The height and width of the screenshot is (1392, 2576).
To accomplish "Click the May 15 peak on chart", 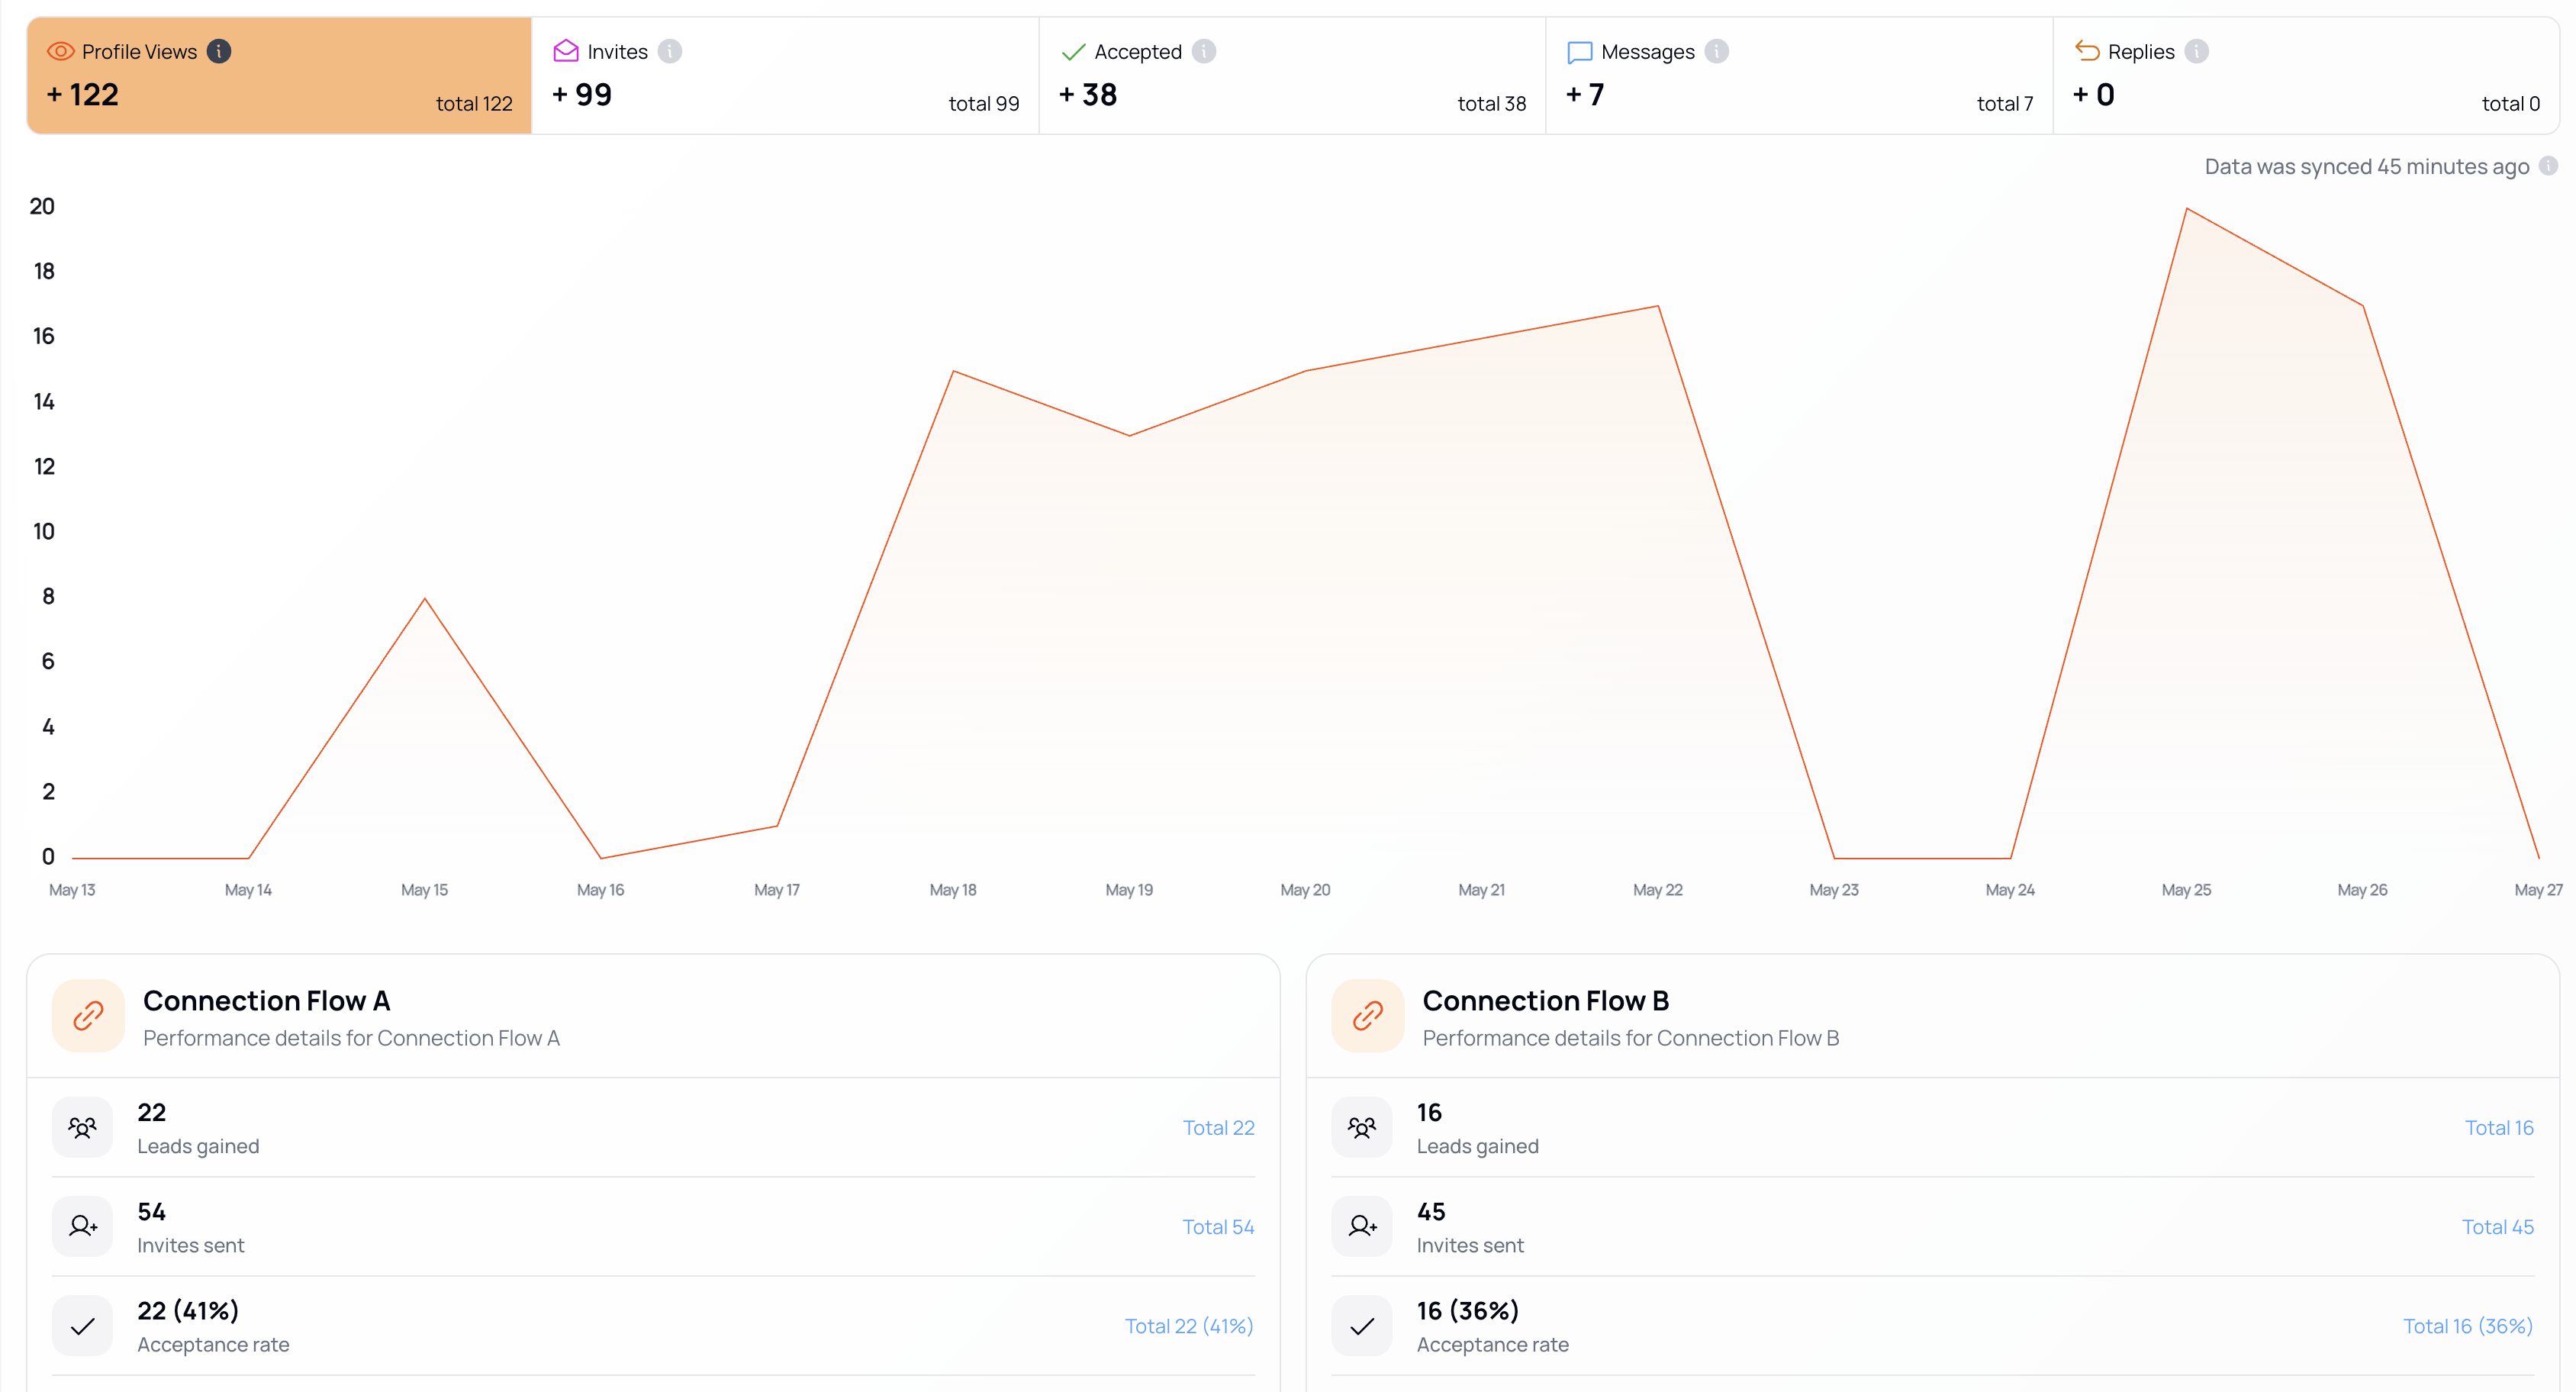I will [425, 598].
